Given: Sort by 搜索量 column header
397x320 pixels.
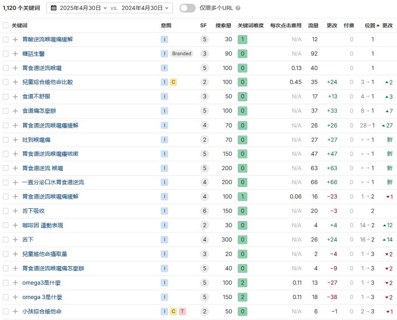Looking at the screenshot, I should [x=223, y=25].
